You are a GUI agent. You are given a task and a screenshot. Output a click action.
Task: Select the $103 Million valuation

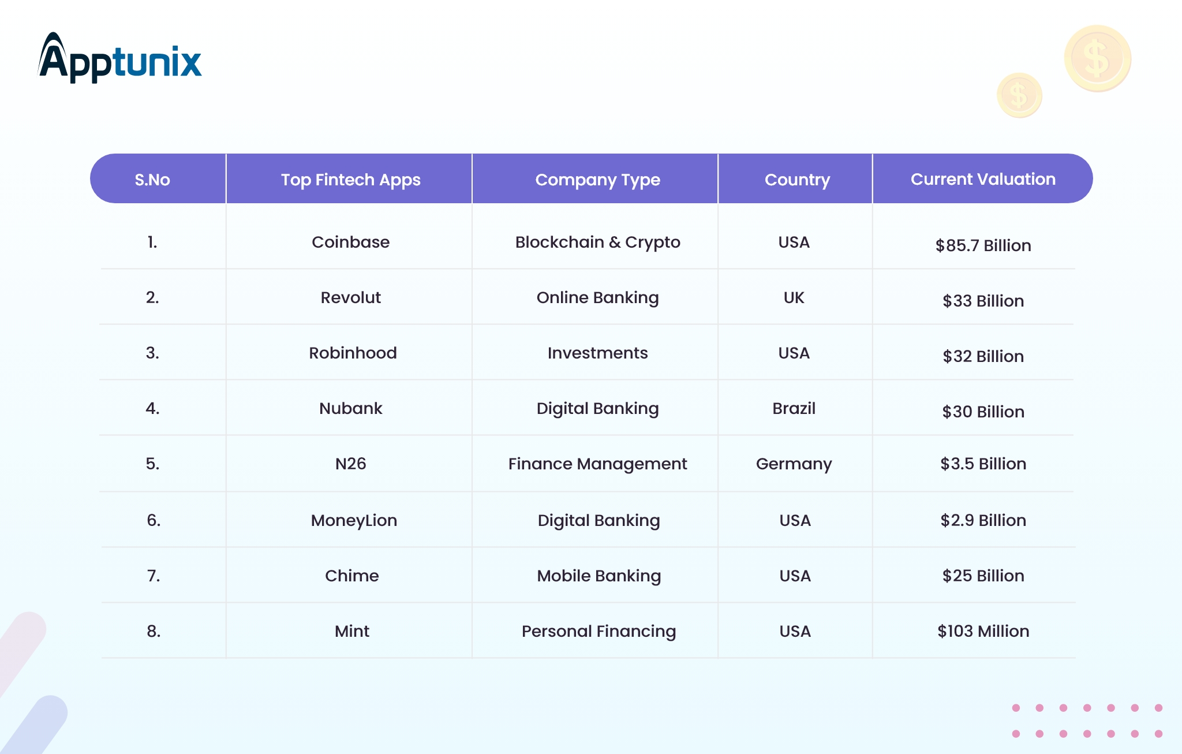point(983,631)
